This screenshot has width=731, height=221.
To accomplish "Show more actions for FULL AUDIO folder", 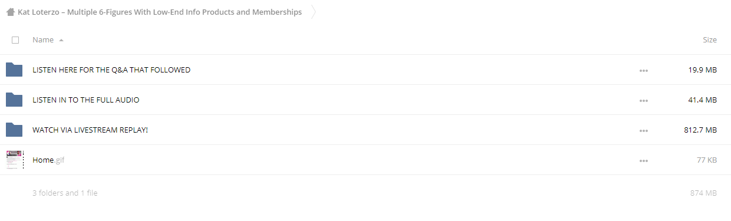I will [643, 100].
